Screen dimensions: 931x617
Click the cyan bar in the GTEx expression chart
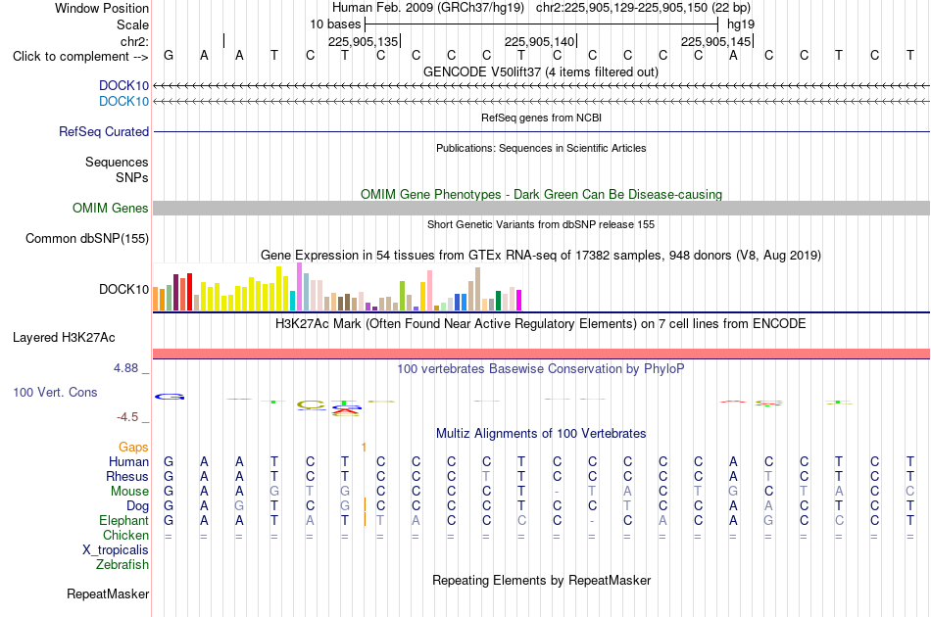(293, 301)
